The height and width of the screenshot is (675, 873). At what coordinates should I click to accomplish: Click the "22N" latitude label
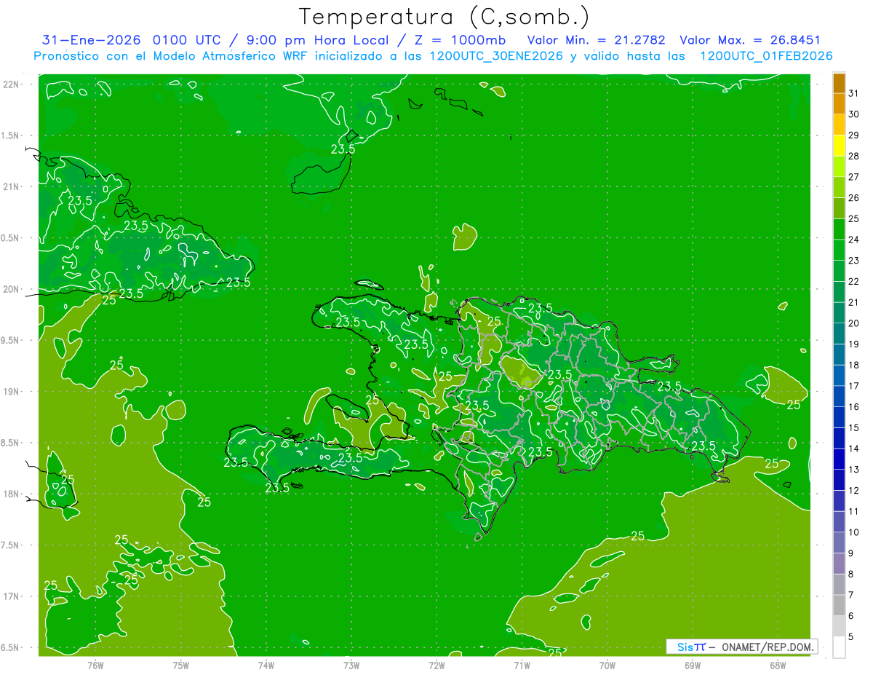click(x=11, y=84)
